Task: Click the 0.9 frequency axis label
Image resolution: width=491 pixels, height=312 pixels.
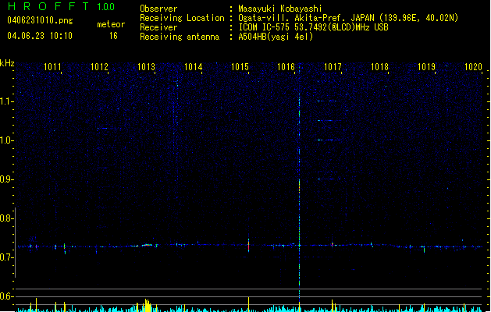Action: click(x=5, y=179)
